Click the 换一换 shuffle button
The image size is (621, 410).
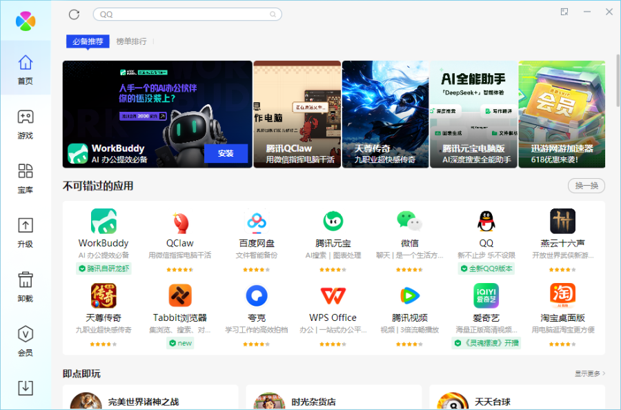[586, 186]
